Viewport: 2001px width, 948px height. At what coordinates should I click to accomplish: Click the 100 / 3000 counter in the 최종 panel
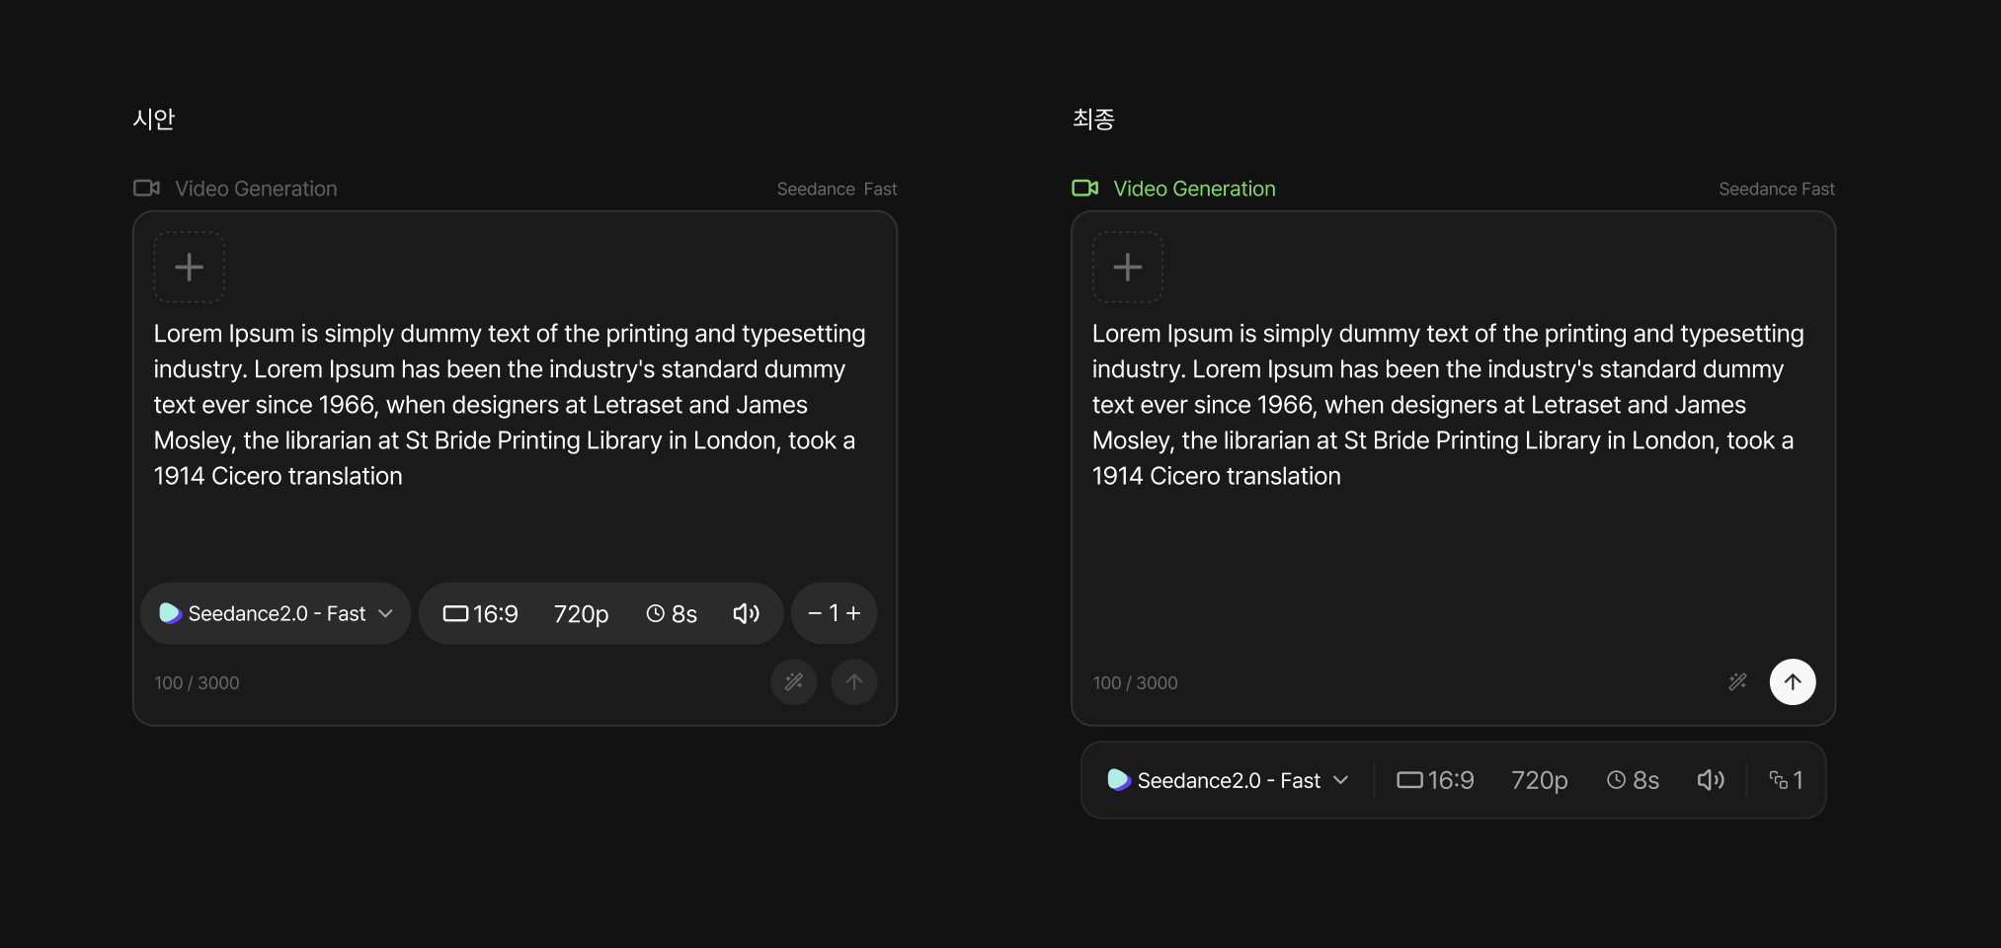click(1135, 683)
